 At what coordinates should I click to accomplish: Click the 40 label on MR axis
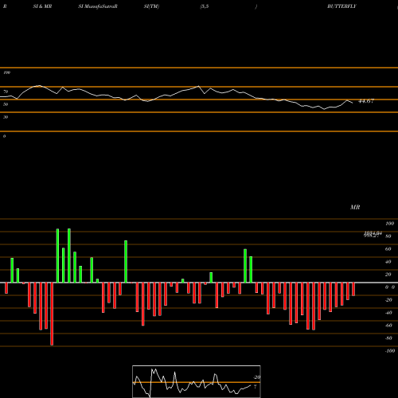pyautogui.click(x=388, y=262)
